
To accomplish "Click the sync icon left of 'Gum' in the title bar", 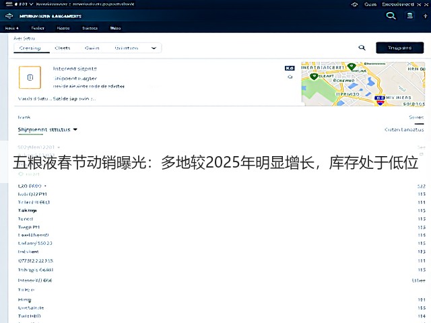I will 355,5.
